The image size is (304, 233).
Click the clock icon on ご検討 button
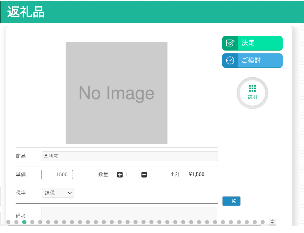(x=230, y=60)
